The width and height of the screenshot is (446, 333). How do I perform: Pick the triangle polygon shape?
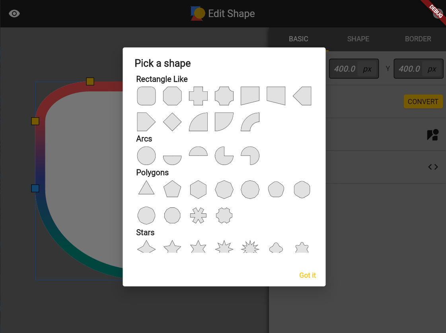pyautogui.click(x=146, y=188)
